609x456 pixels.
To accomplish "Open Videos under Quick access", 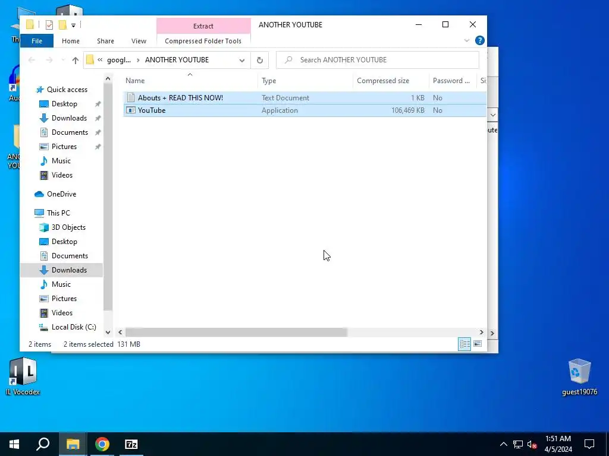I will pyautogui.click(x=62, y=175).
